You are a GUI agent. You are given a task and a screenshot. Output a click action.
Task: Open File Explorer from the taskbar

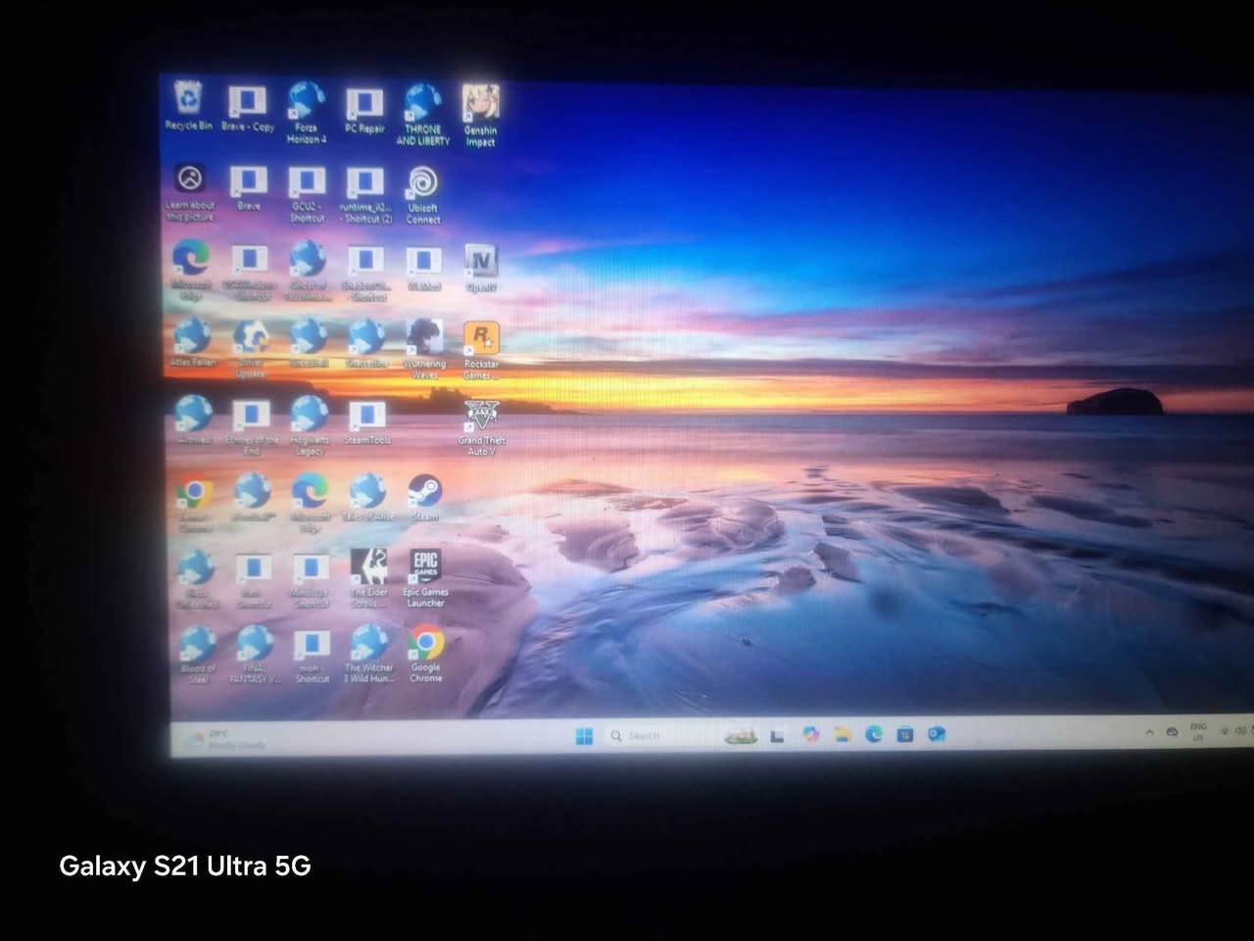tap(843, 735)
